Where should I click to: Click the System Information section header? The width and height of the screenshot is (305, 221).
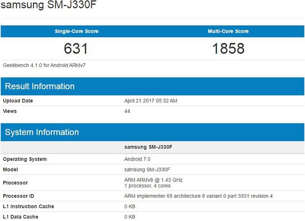click(42, 132)
